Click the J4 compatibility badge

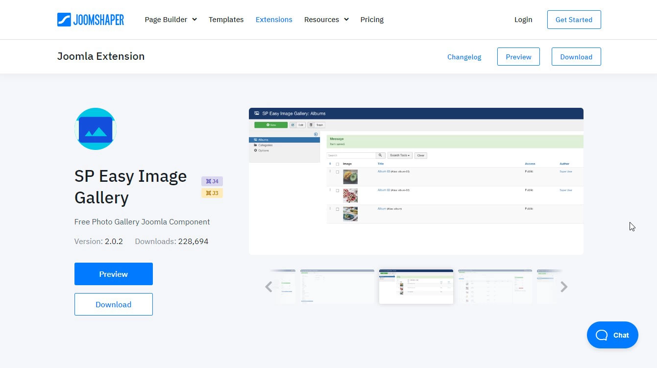click(x=212, y=181)
